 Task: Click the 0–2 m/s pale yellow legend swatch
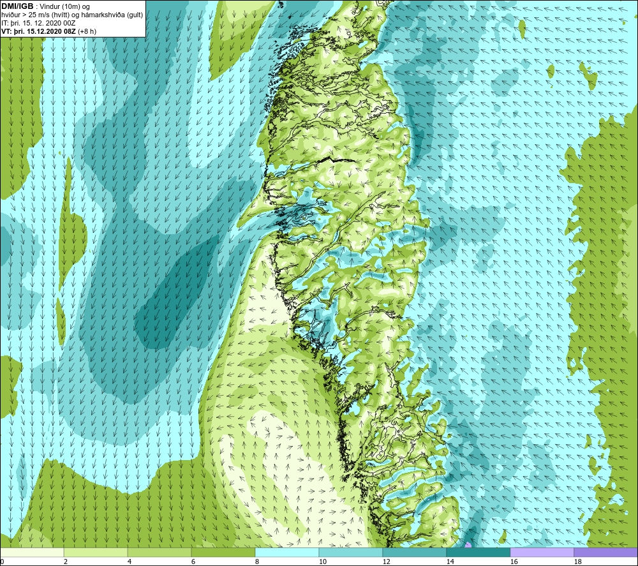click(32, 553)
